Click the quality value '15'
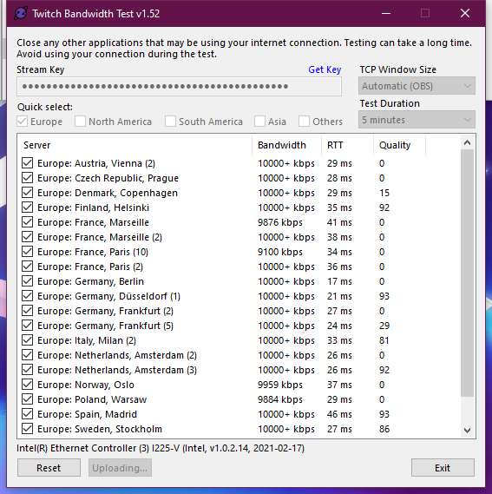 point(384,193)
